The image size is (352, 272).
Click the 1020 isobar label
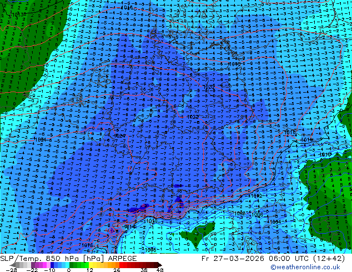(208, 87)
